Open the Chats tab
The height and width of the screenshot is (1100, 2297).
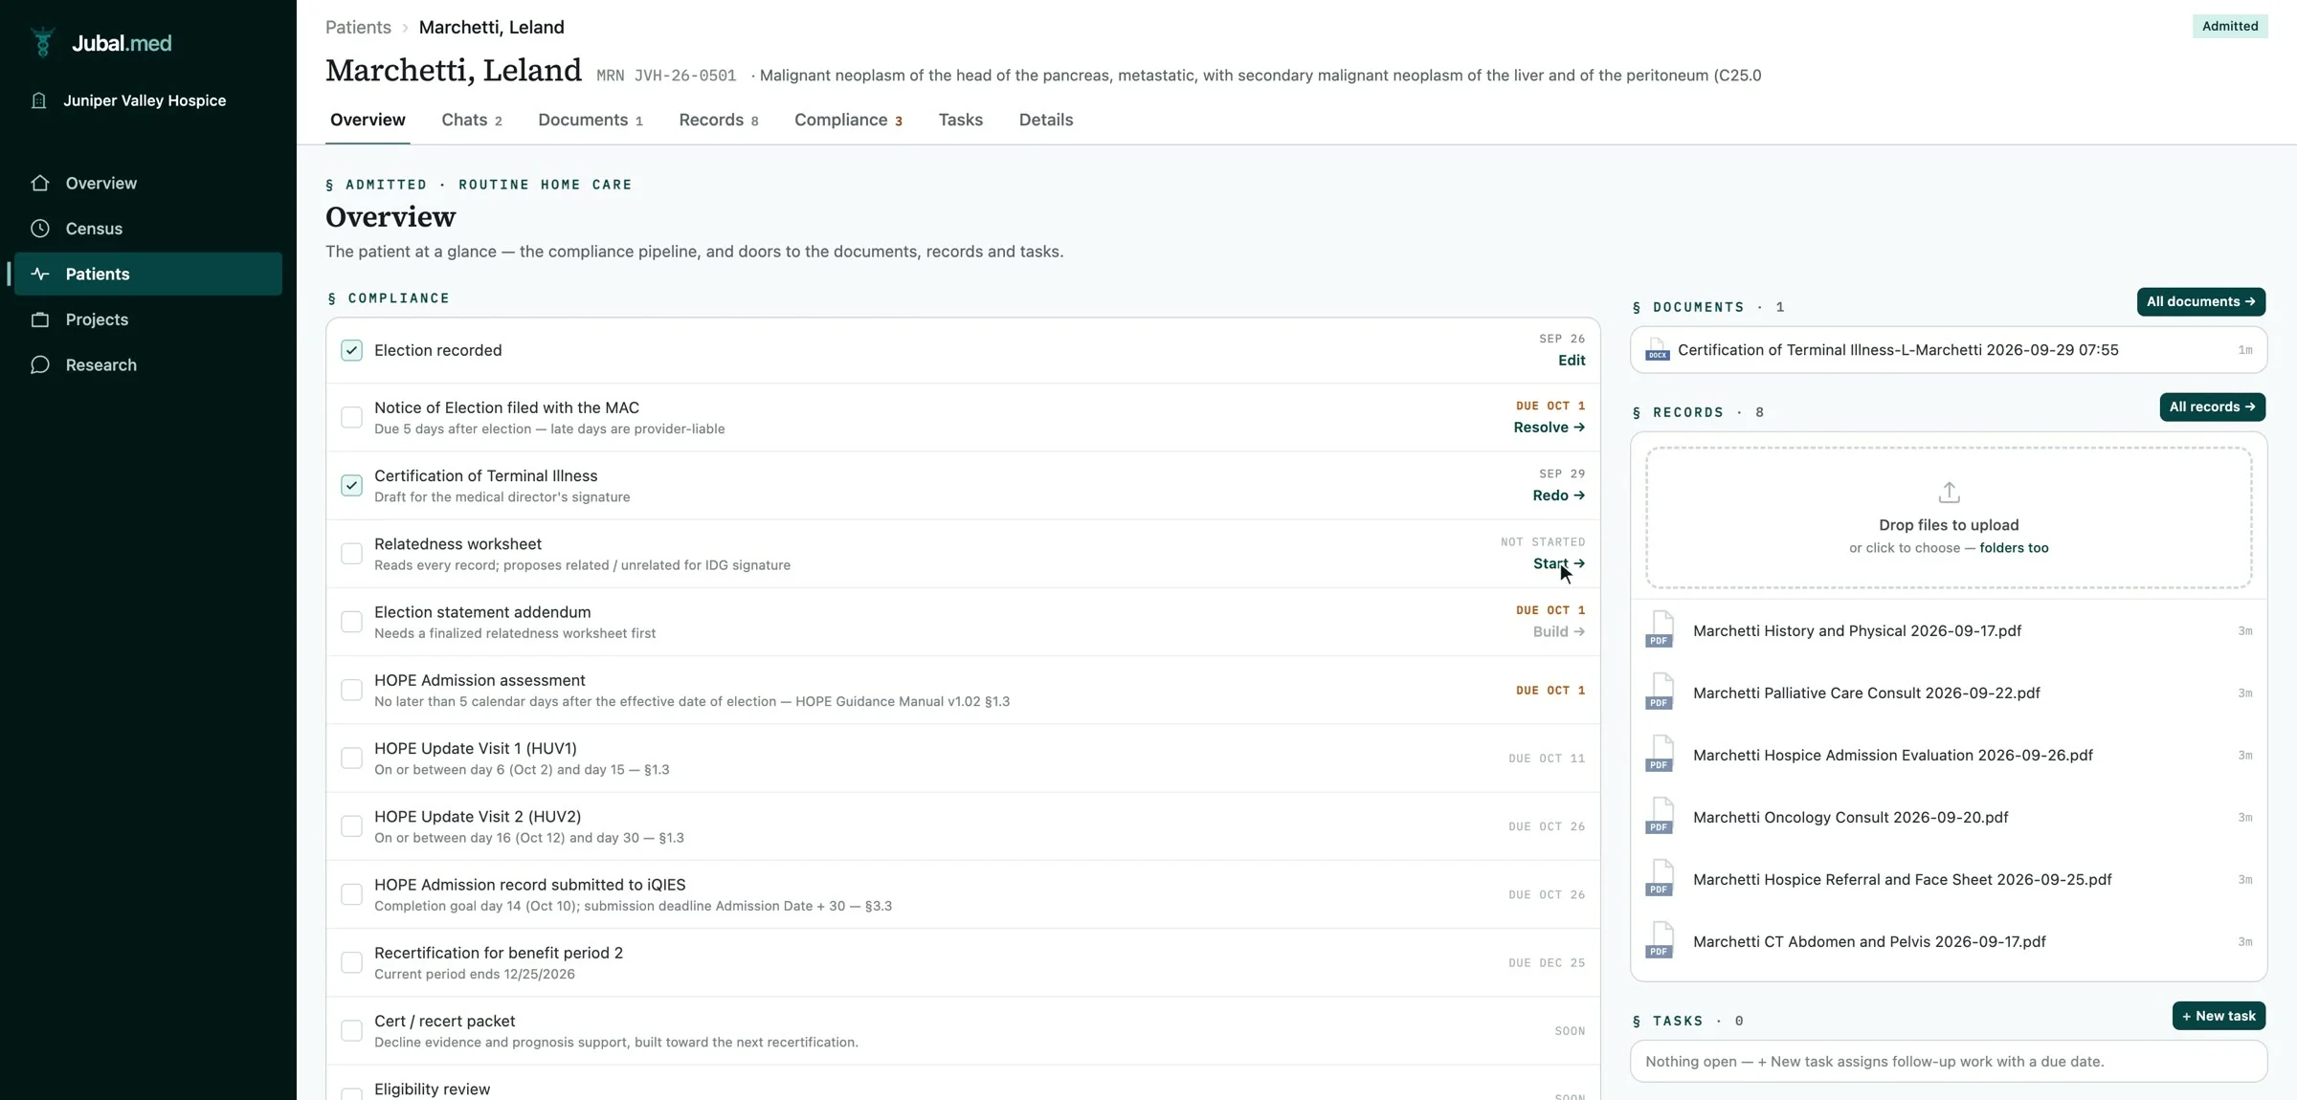471,120
